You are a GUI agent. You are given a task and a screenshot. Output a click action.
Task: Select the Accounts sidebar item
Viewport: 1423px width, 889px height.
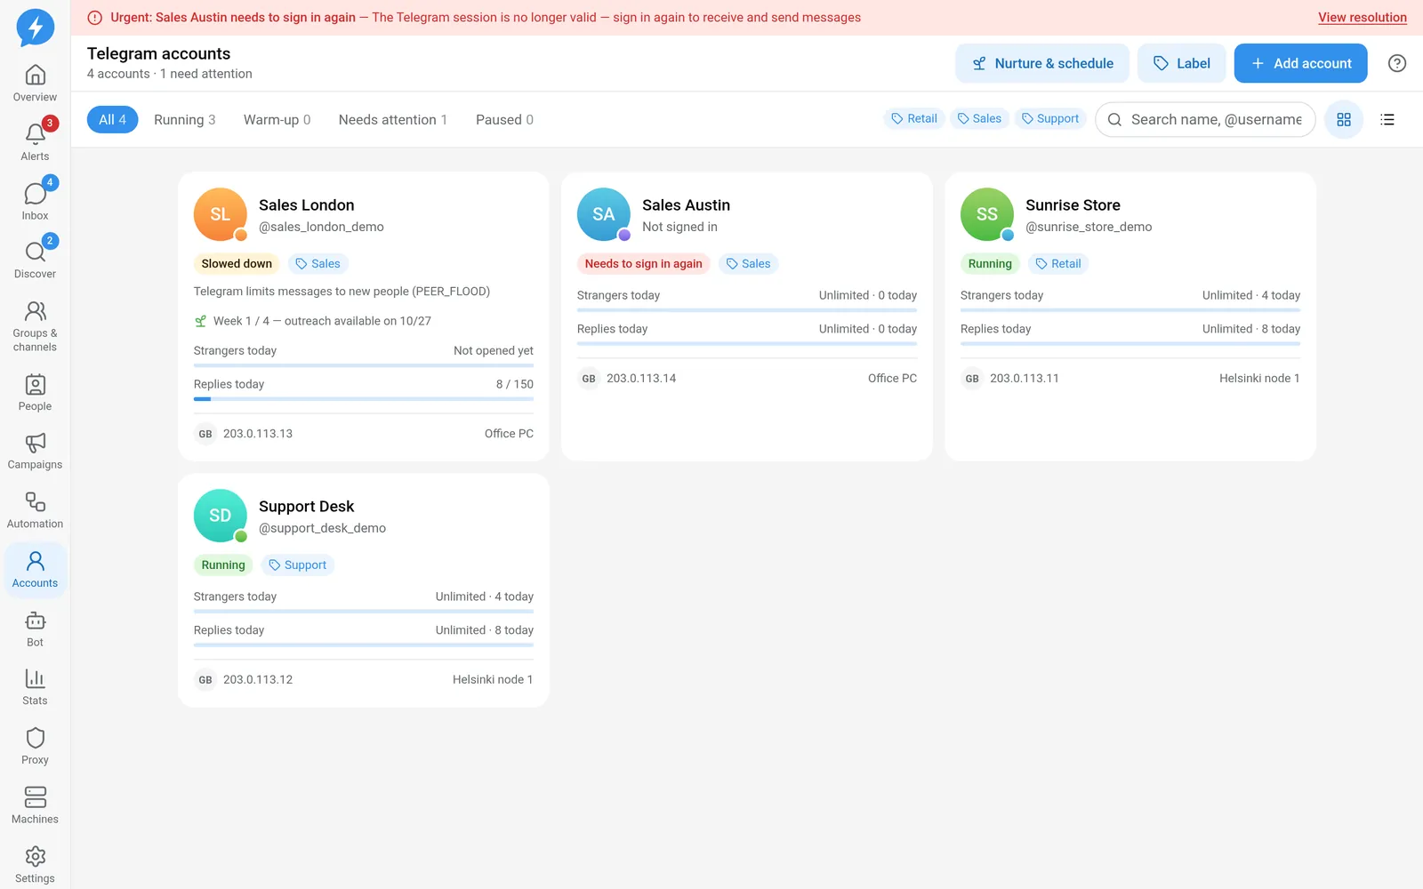pyautogui.click(x=35, y=570)
